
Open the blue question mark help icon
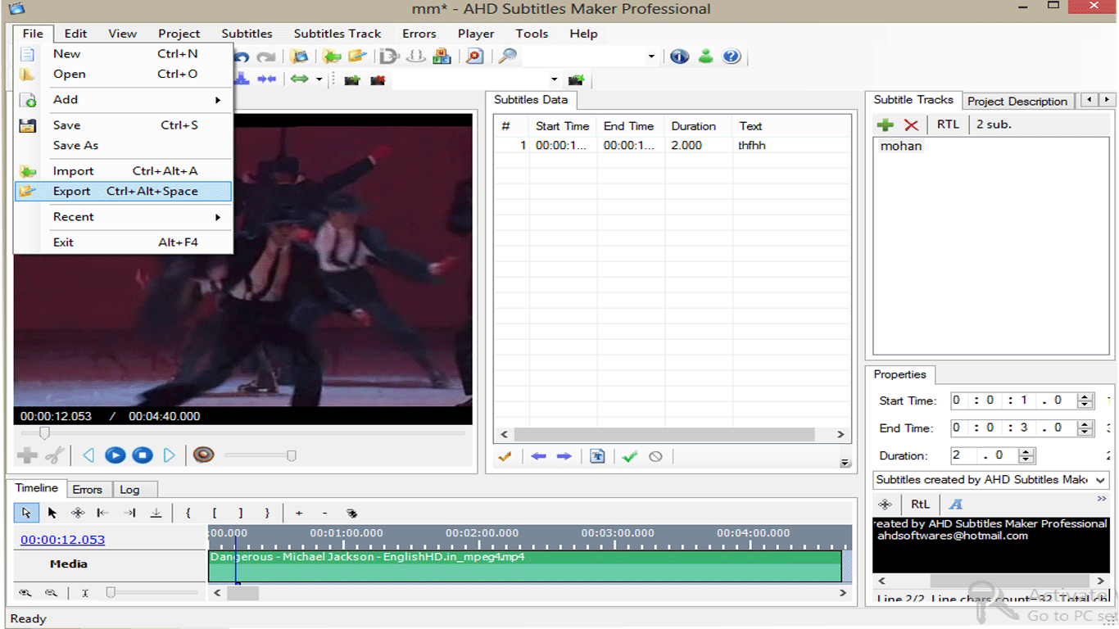point(732,57)
